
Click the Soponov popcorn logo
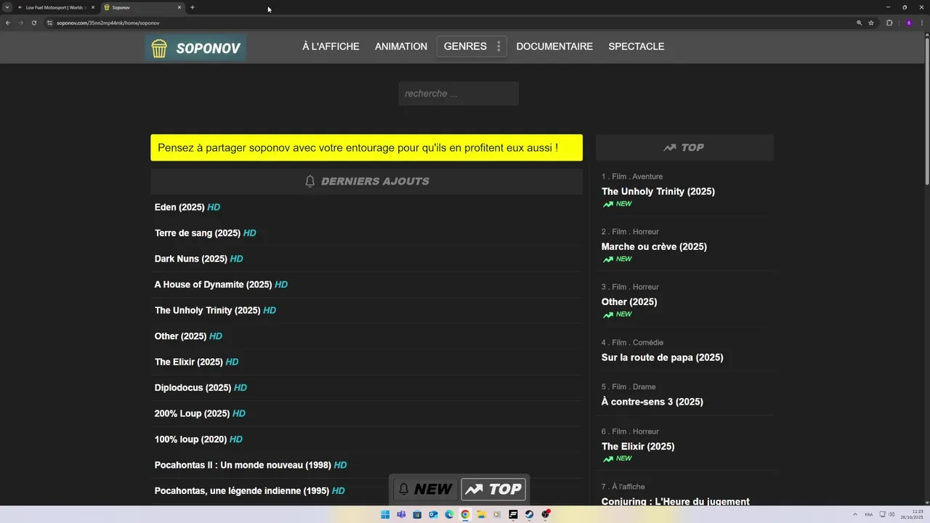(195, 48)
